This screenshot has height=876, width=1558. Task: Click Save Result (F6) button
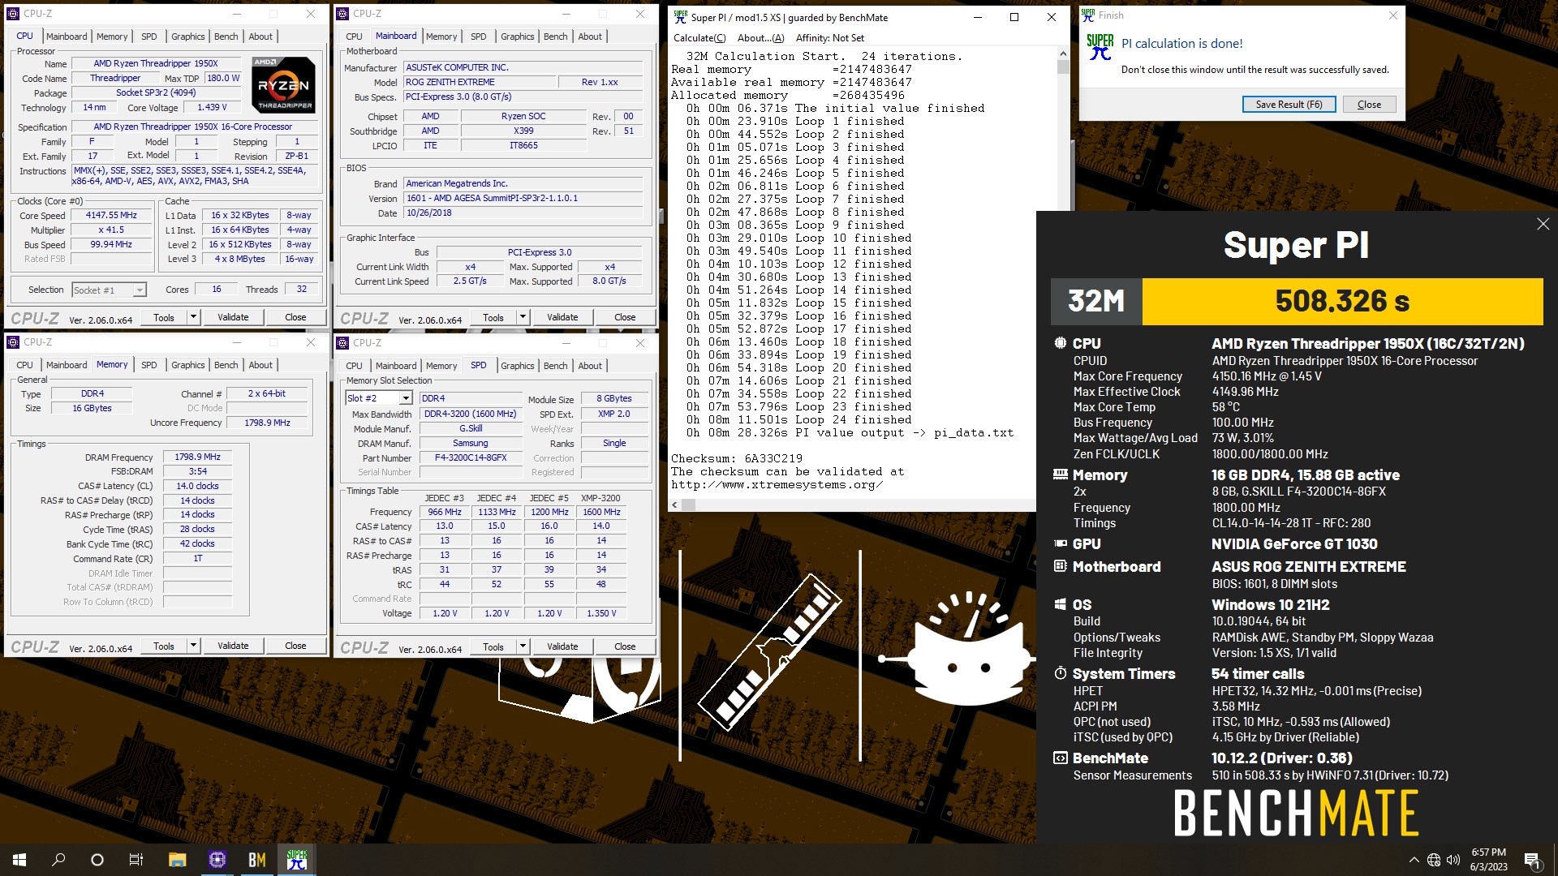(1289, 105)
